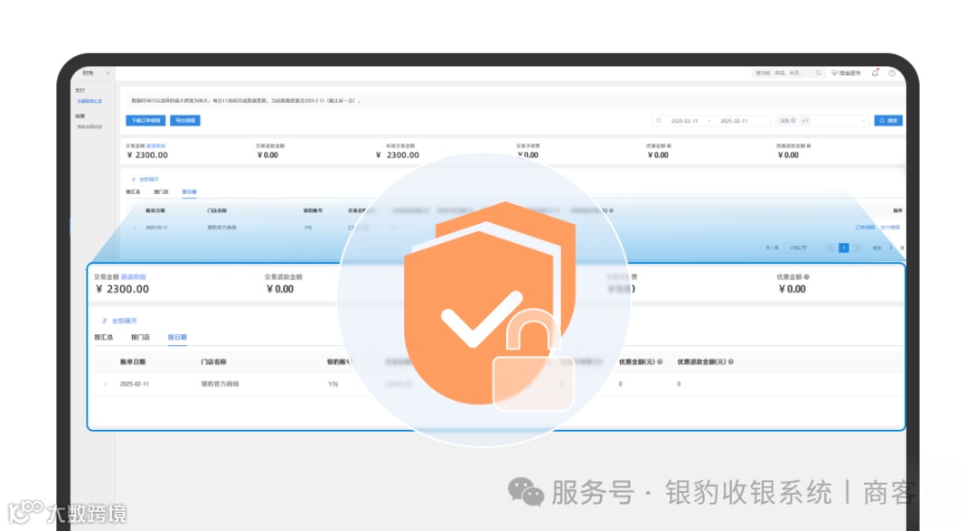Image resolution: width=976 pixels, height=531 pixels.
Task: Open 订单明细 link in the row's 操作 column
Action: pyautogui.click(x=865, y=228)
